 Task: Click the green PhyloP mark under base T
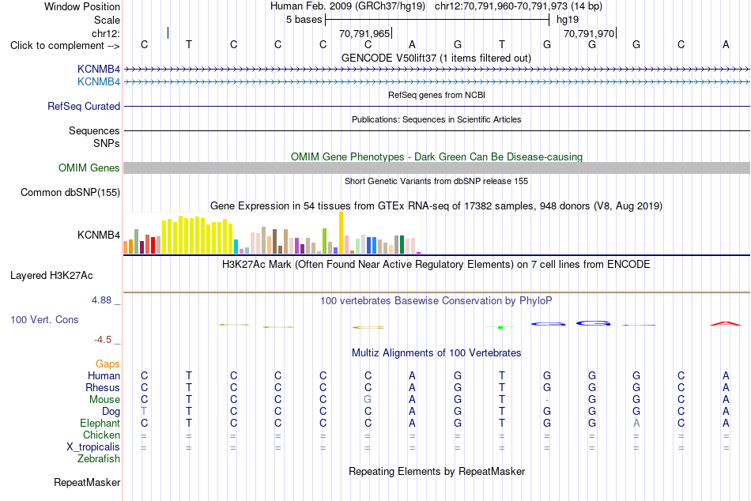pos(500,327)
